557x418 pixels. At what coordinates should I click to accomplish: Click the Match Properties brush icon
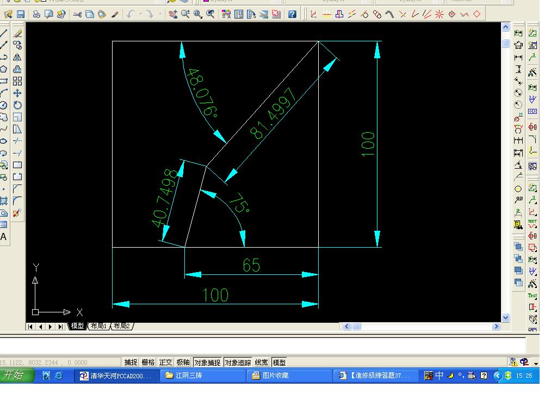[115, 14]
